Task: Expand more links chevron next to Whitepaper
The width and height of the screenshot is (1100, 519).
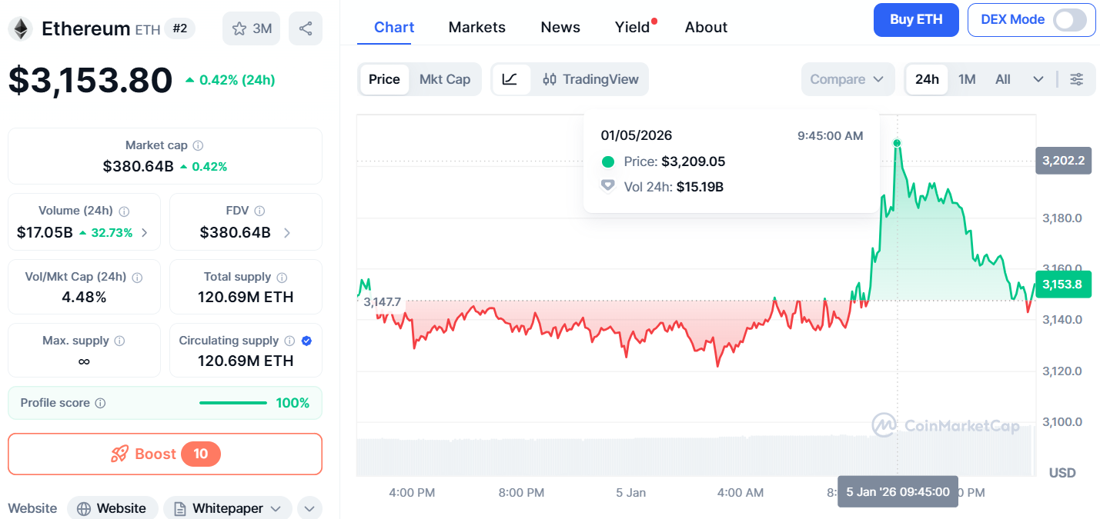Action: 309,508
